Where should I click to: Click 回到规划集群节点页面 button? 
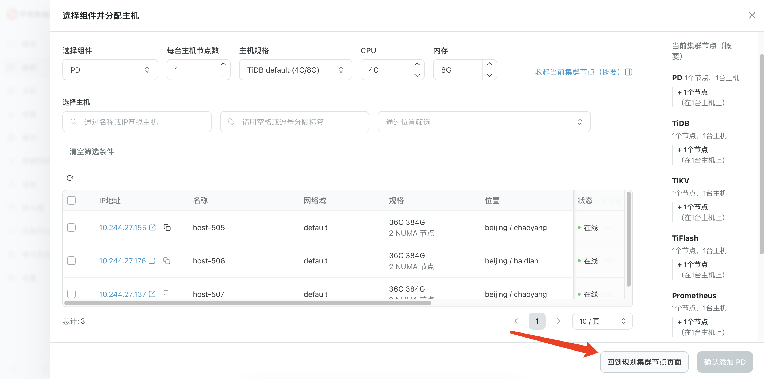click(644, 362)
